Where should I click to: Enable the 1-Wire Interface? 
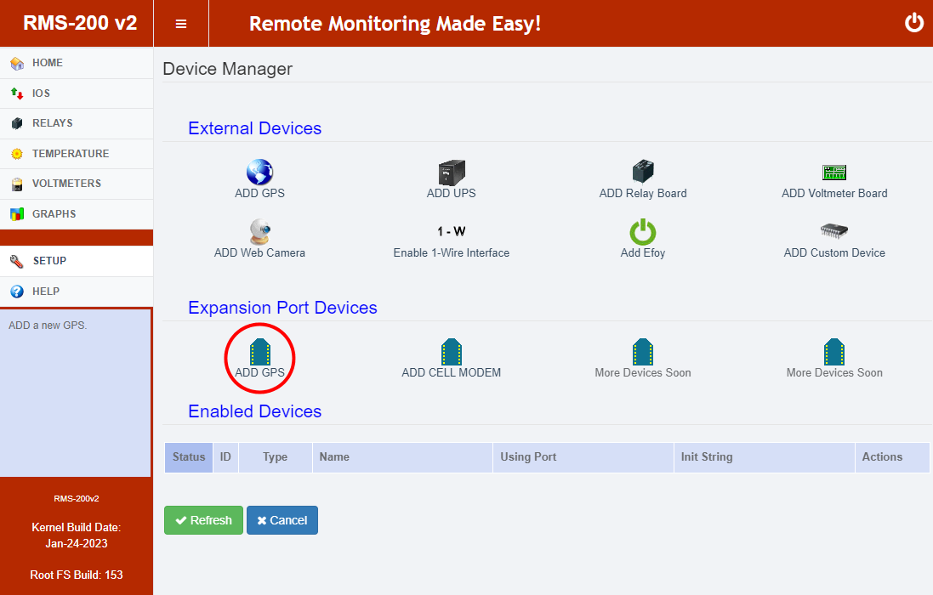[451, 232]
